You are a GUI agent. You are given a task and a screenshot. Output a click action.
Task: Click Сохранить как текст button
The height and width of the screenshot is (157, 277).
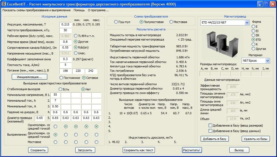click(138, 150)
